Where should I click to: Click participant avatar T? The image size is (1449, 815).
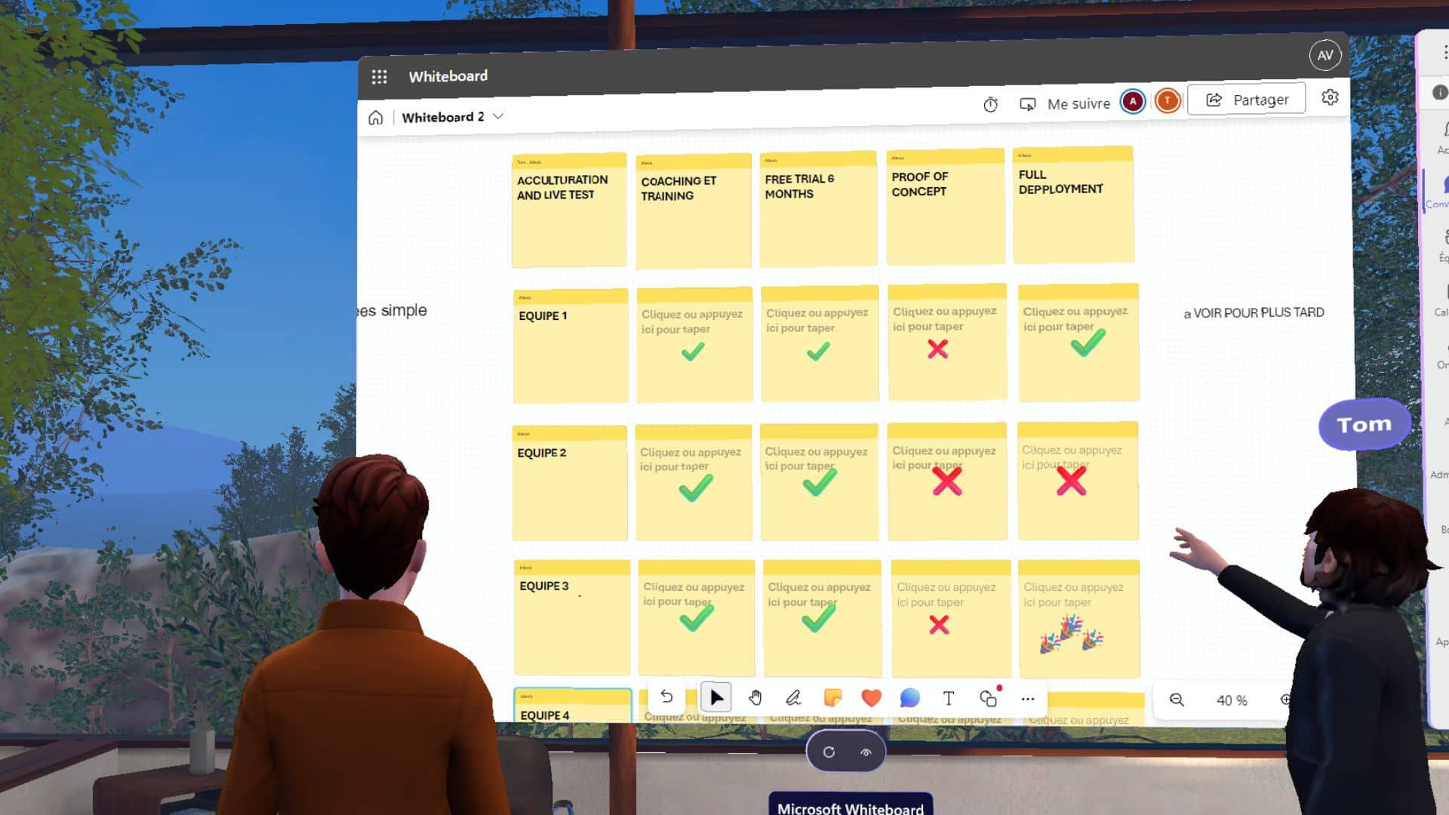[1167, 100]
